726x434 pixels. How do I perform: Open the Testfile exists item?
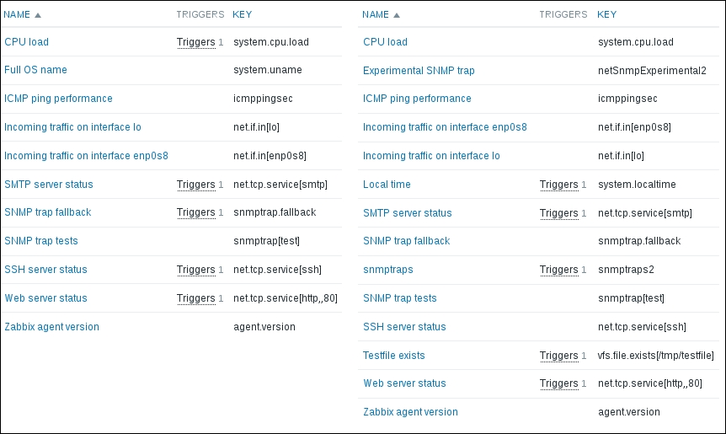tap(394, 356)
